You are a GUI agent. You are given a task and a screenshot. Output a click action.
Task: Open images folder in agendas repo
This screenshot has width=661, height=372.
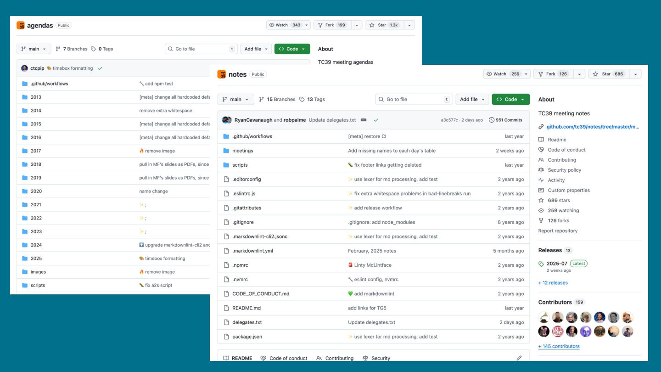(x=38, y=272)
